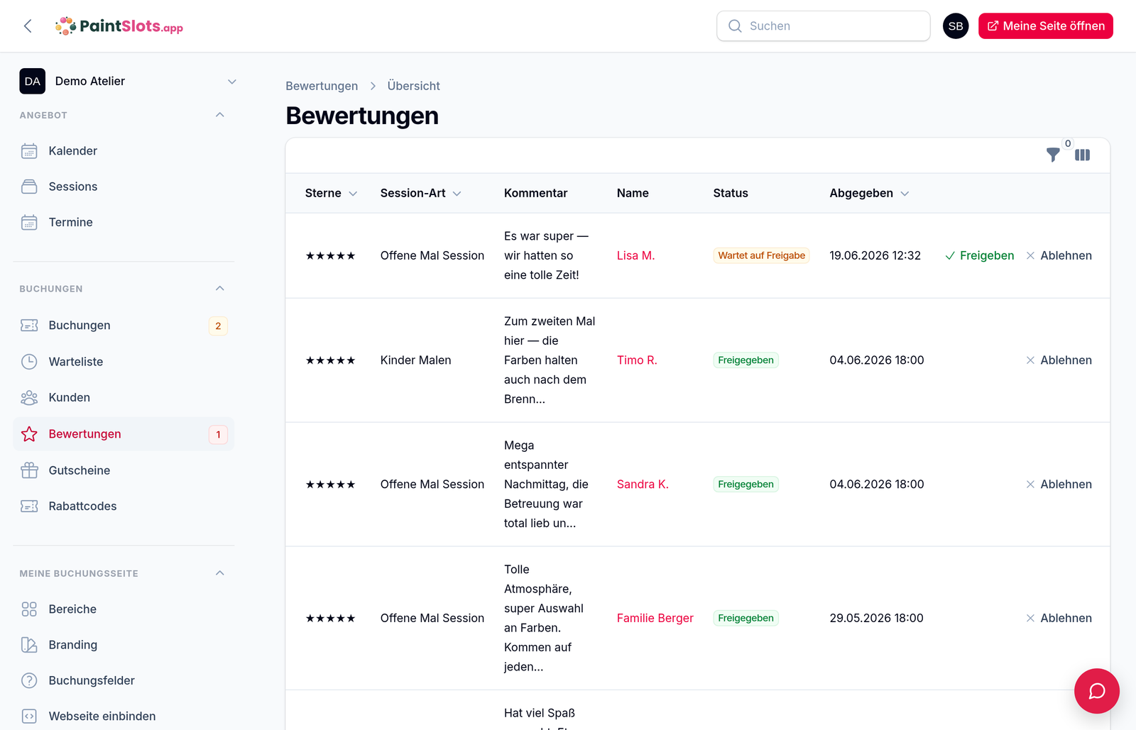The image size is (1136, 730).
Task: Click the date 29.05.2026 18:00
Action: click(x=876, y=619)
